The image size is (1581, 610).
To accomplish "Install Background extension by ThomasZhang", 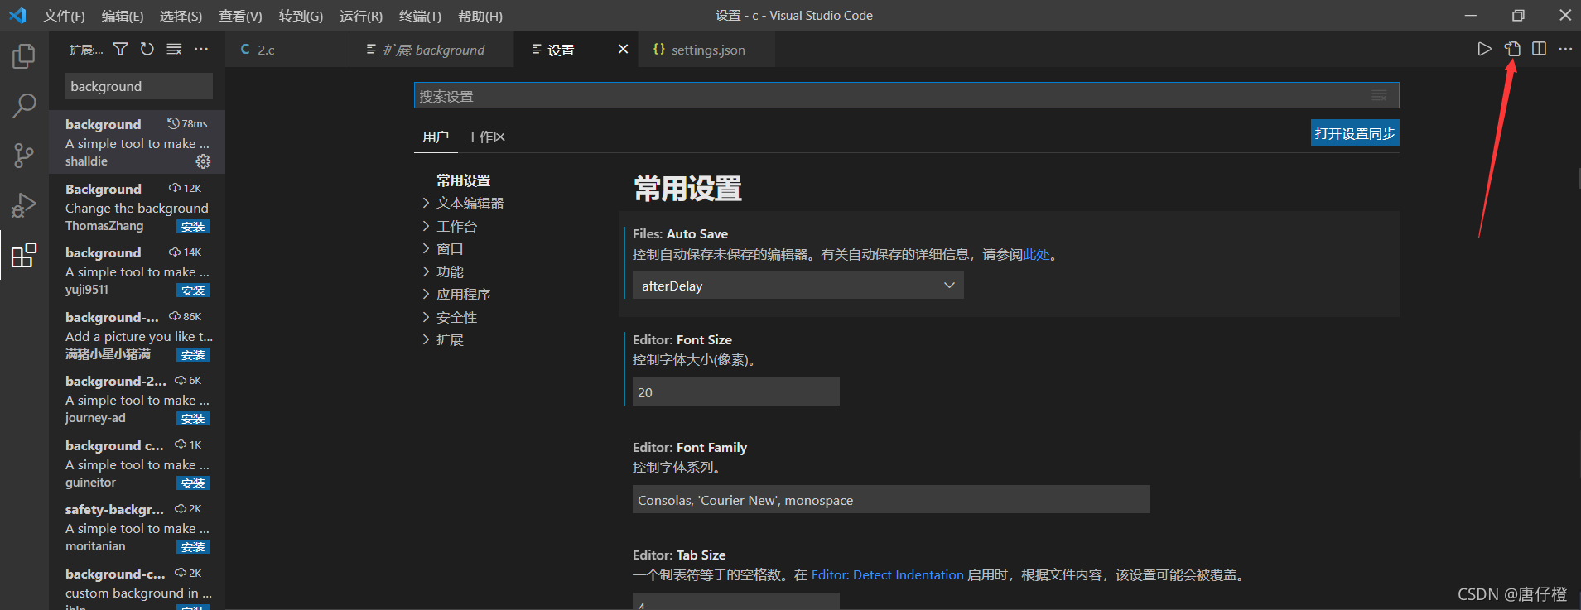I will point(193,227).
